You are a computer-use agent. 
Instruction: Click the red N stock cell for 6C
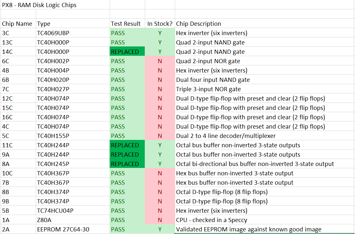160,61
